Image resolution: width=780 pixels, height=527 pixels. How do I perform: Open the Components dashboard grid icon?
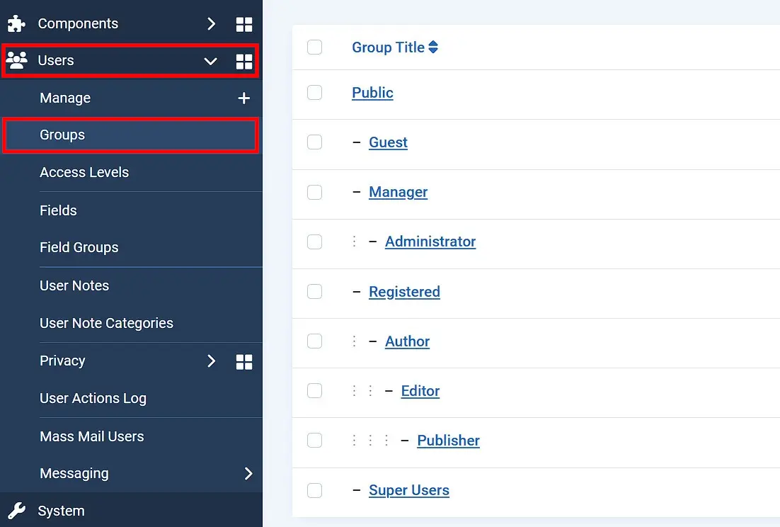tap(244, 23)
